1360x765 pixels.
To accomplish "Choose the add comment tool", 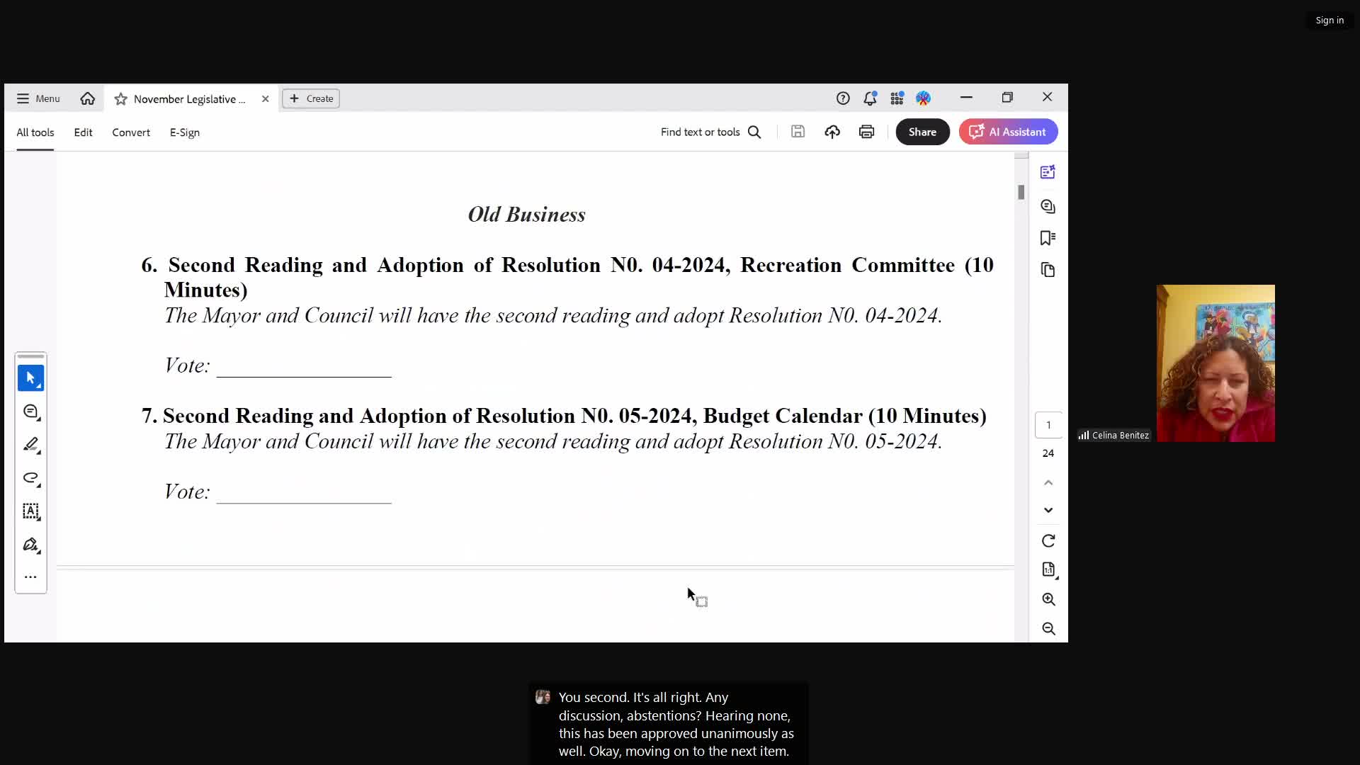I will (30, 412).
